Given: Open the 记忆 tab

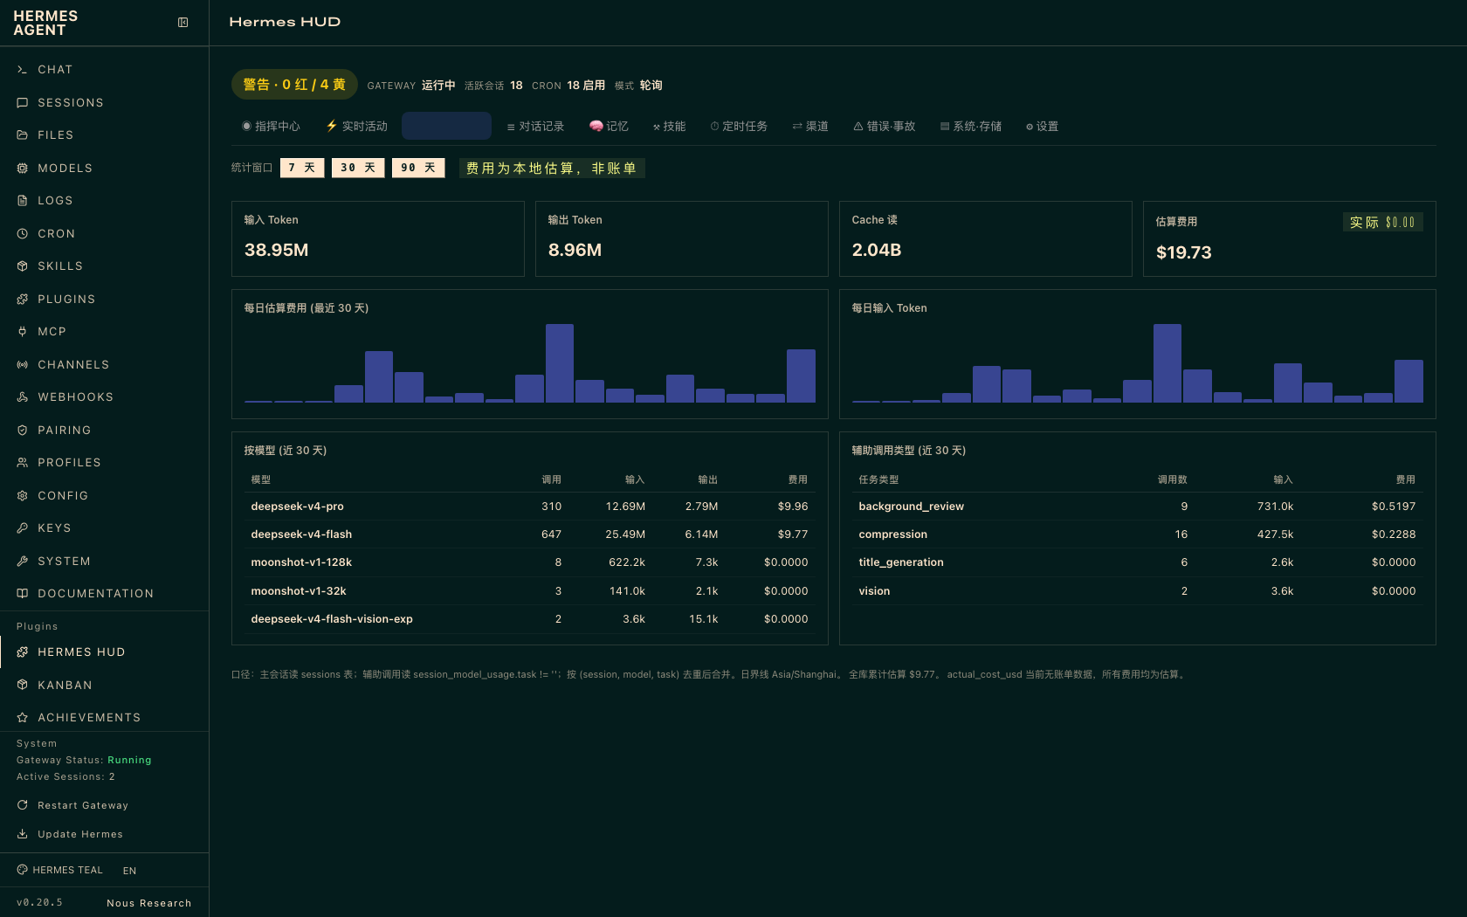Looking at the screenshot, I should click(x=609, y=127).
